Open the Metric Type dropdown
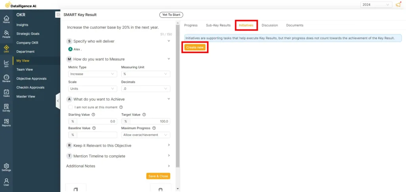 [x=93, y=74]
